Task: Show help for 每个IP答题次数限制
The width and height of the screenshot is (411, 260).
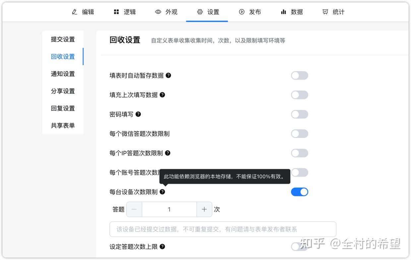Action: click(168, 153)
